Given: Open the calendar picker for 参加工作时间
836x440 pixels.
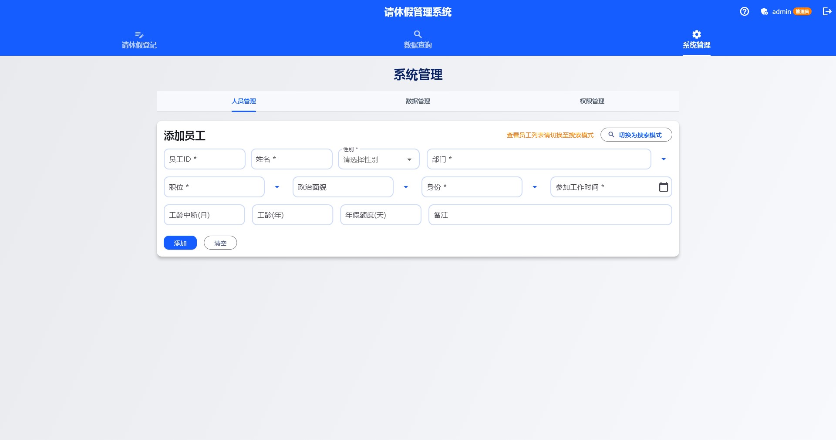Looking at the screenshot, I should coord(664,187).
